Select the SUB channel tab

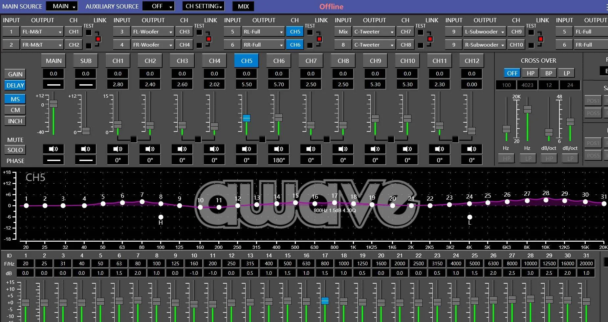[86, 61]
